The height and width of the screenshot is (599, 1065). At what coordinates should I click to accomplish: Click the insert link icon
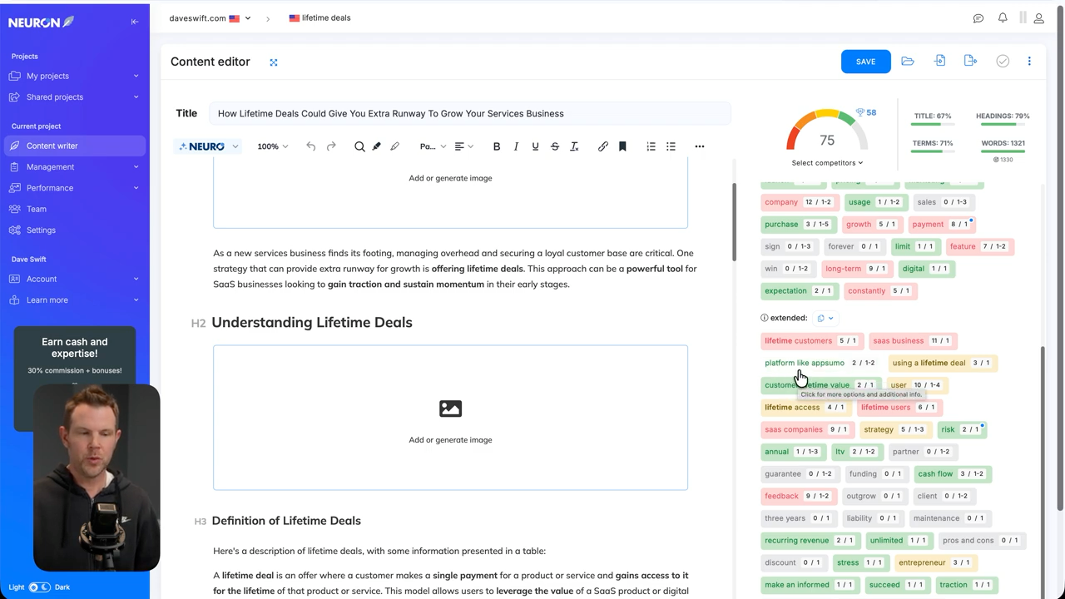coord(603,146)
